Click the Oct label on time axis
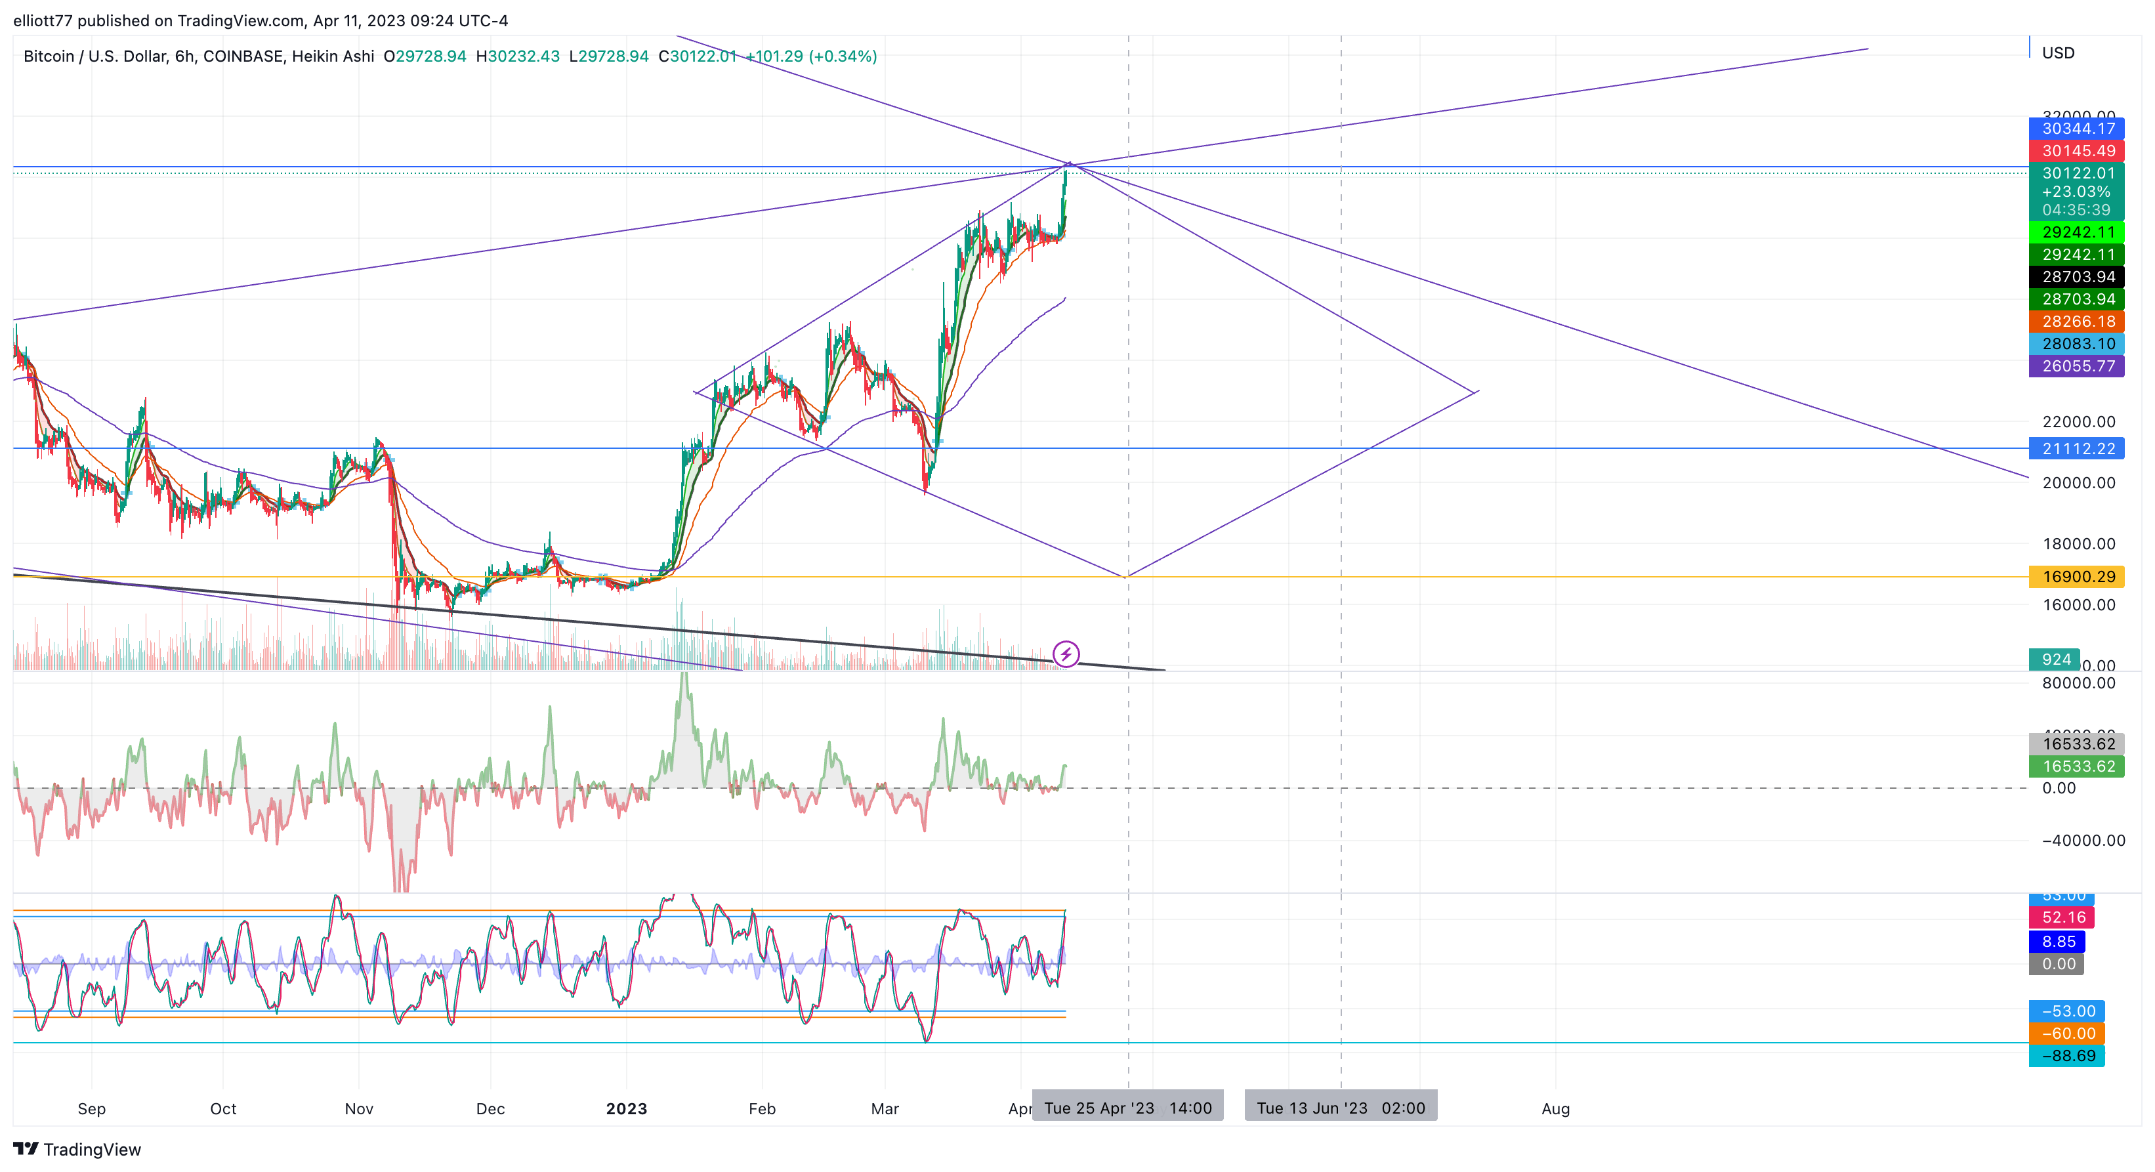This screenshot has height=1172, width=2155. click(x=223, y=1109)
